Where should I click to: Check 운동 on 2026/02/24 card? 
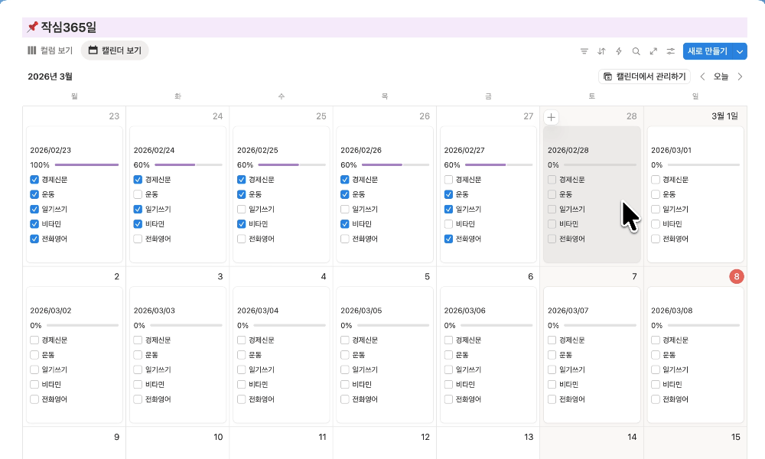coord(138,194)
